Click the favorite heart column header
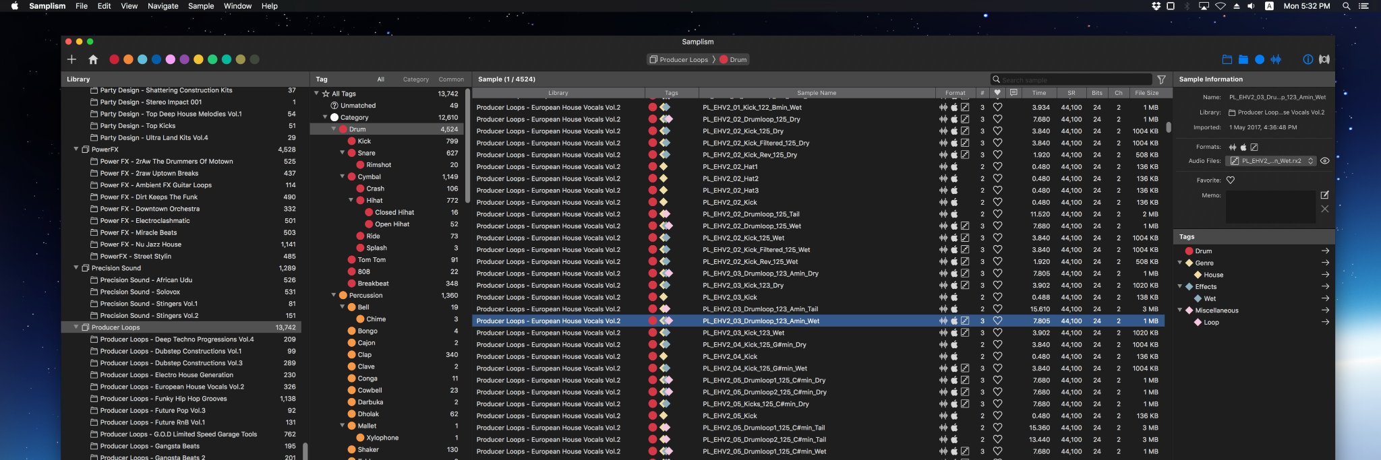 coord(997,93)
